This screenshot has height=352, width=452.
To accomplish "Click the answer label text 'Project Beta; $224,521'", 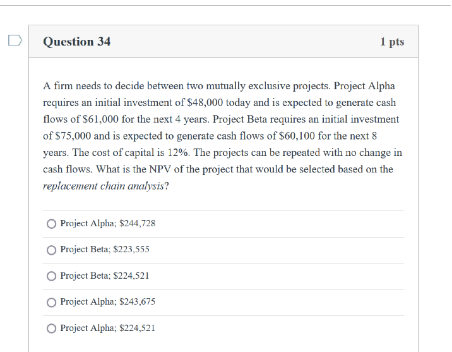I will [x=105, y=276].
